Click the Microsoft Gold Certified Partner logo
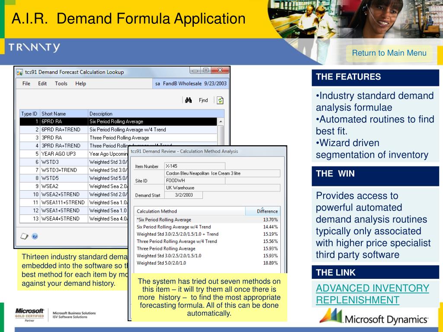Image resolution: width=443 pixels, height=332 pixels. pos(30,315)
